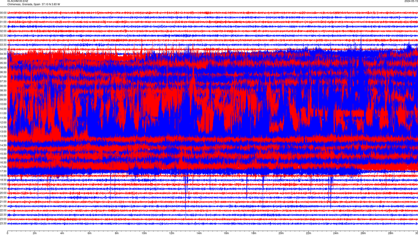This screenshot has height=235, width=418.
Task: Click the 24m tick label on the minute axis
Action: [336, 233]
